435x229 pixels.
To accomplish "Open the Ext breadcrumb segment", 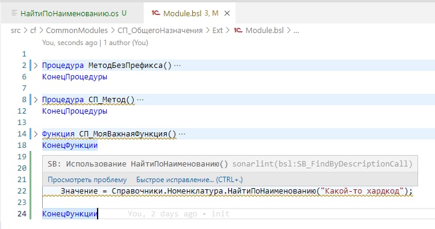I will [x=217, y=31].
